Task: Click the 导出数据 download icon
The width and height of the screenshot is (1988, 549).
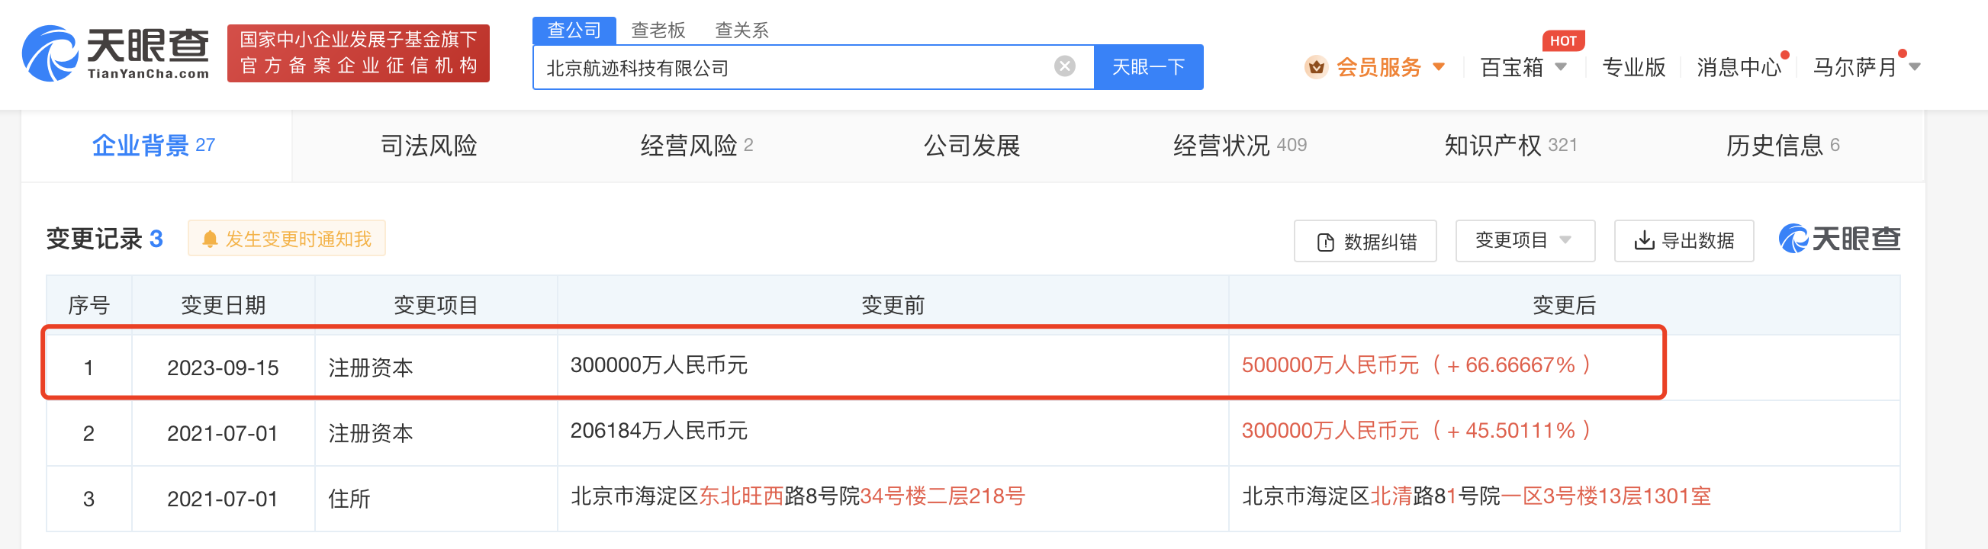Action: [1644, 242]
